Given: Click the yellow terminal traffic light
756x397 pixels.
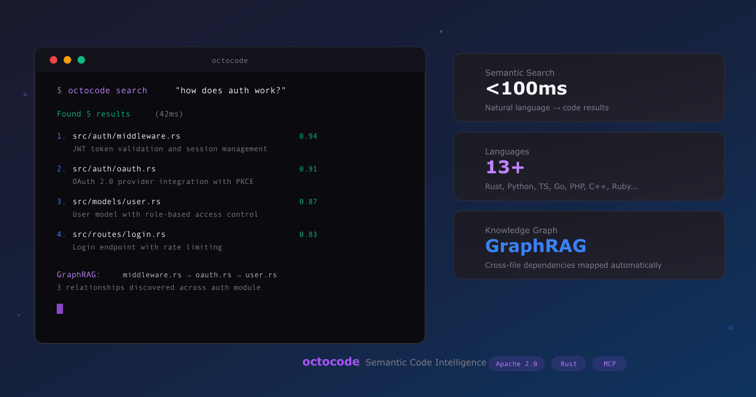Looking at the screenshot, I should click(67, 60).
